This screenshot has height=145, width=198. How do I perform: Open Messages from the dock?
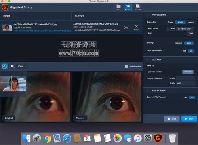pyautogui.click(x=128, y=139)
